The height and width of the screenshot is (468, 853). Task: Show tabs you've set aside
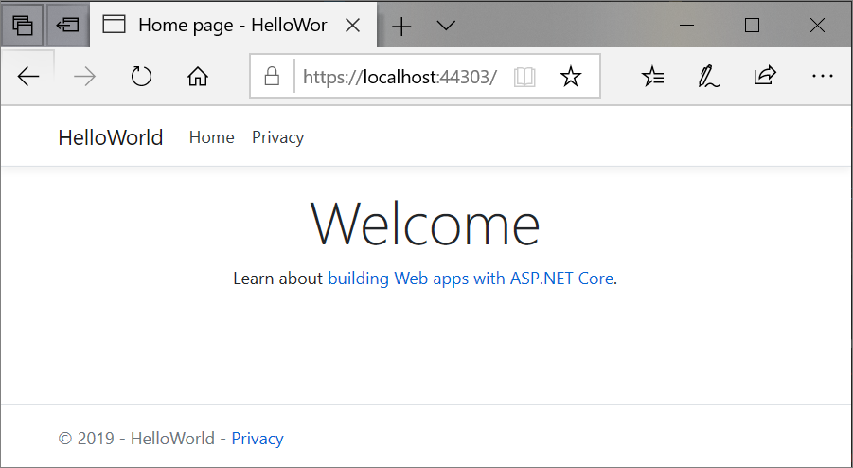coord(23,25)
